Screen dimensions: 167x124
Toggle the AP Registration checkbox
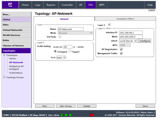(x=121, y=49)
